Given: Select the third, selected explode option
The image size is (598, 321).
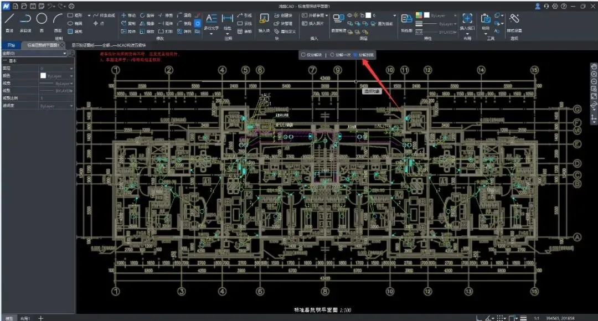Looking at the screenshot, I should click(x=355, y=55).
